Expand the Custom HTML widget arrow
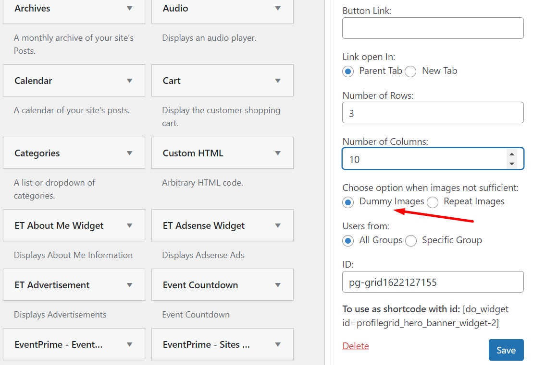 click(277, 153)
